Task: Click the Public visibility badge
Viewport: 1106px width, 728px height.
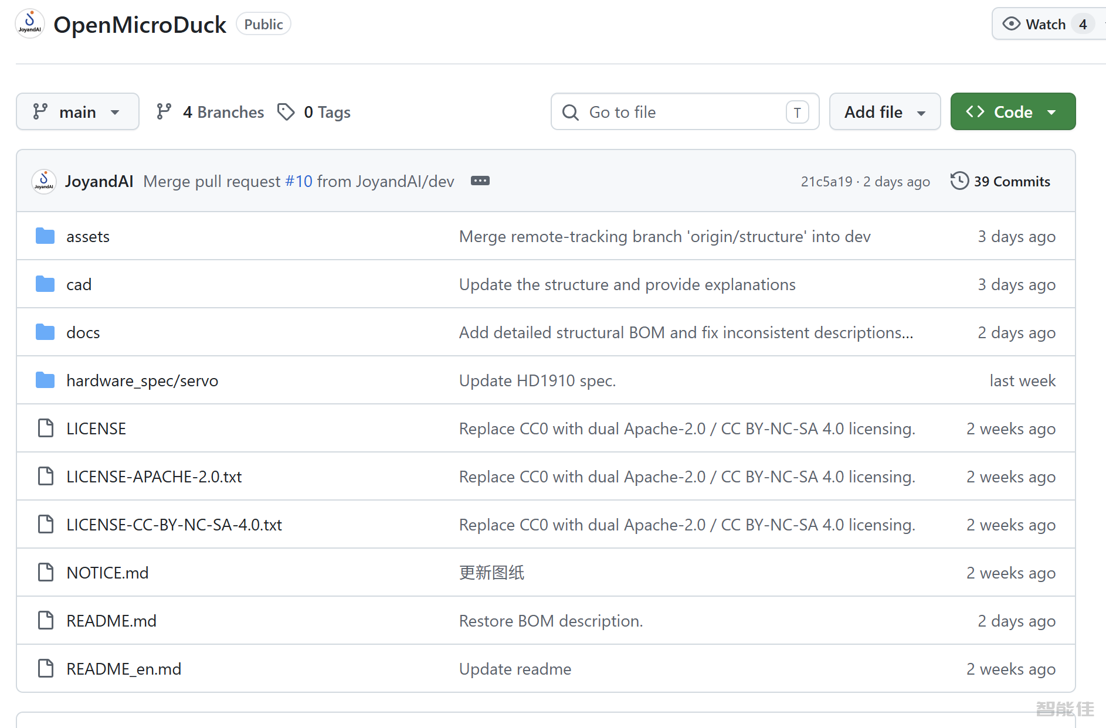Action: point(263,24)
